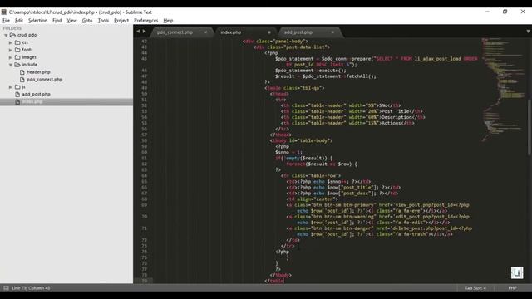Image resolution: width=532 pixels, height=299 pixels.
Task: Place cursor on the table-body tbody line
Action: [x=301, y=140]
